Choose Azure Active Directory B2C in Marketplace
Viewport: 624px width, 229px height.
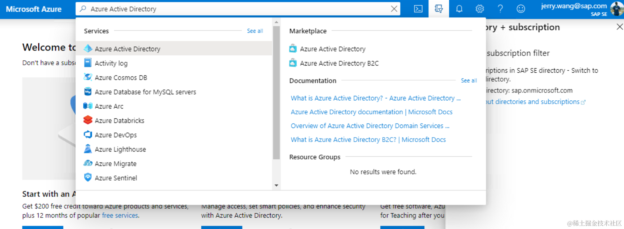click(339, 63)
